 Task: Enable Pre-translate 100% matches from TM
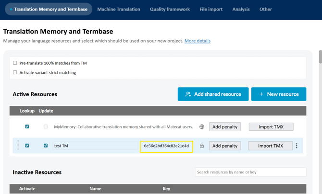tap(15, 63)
